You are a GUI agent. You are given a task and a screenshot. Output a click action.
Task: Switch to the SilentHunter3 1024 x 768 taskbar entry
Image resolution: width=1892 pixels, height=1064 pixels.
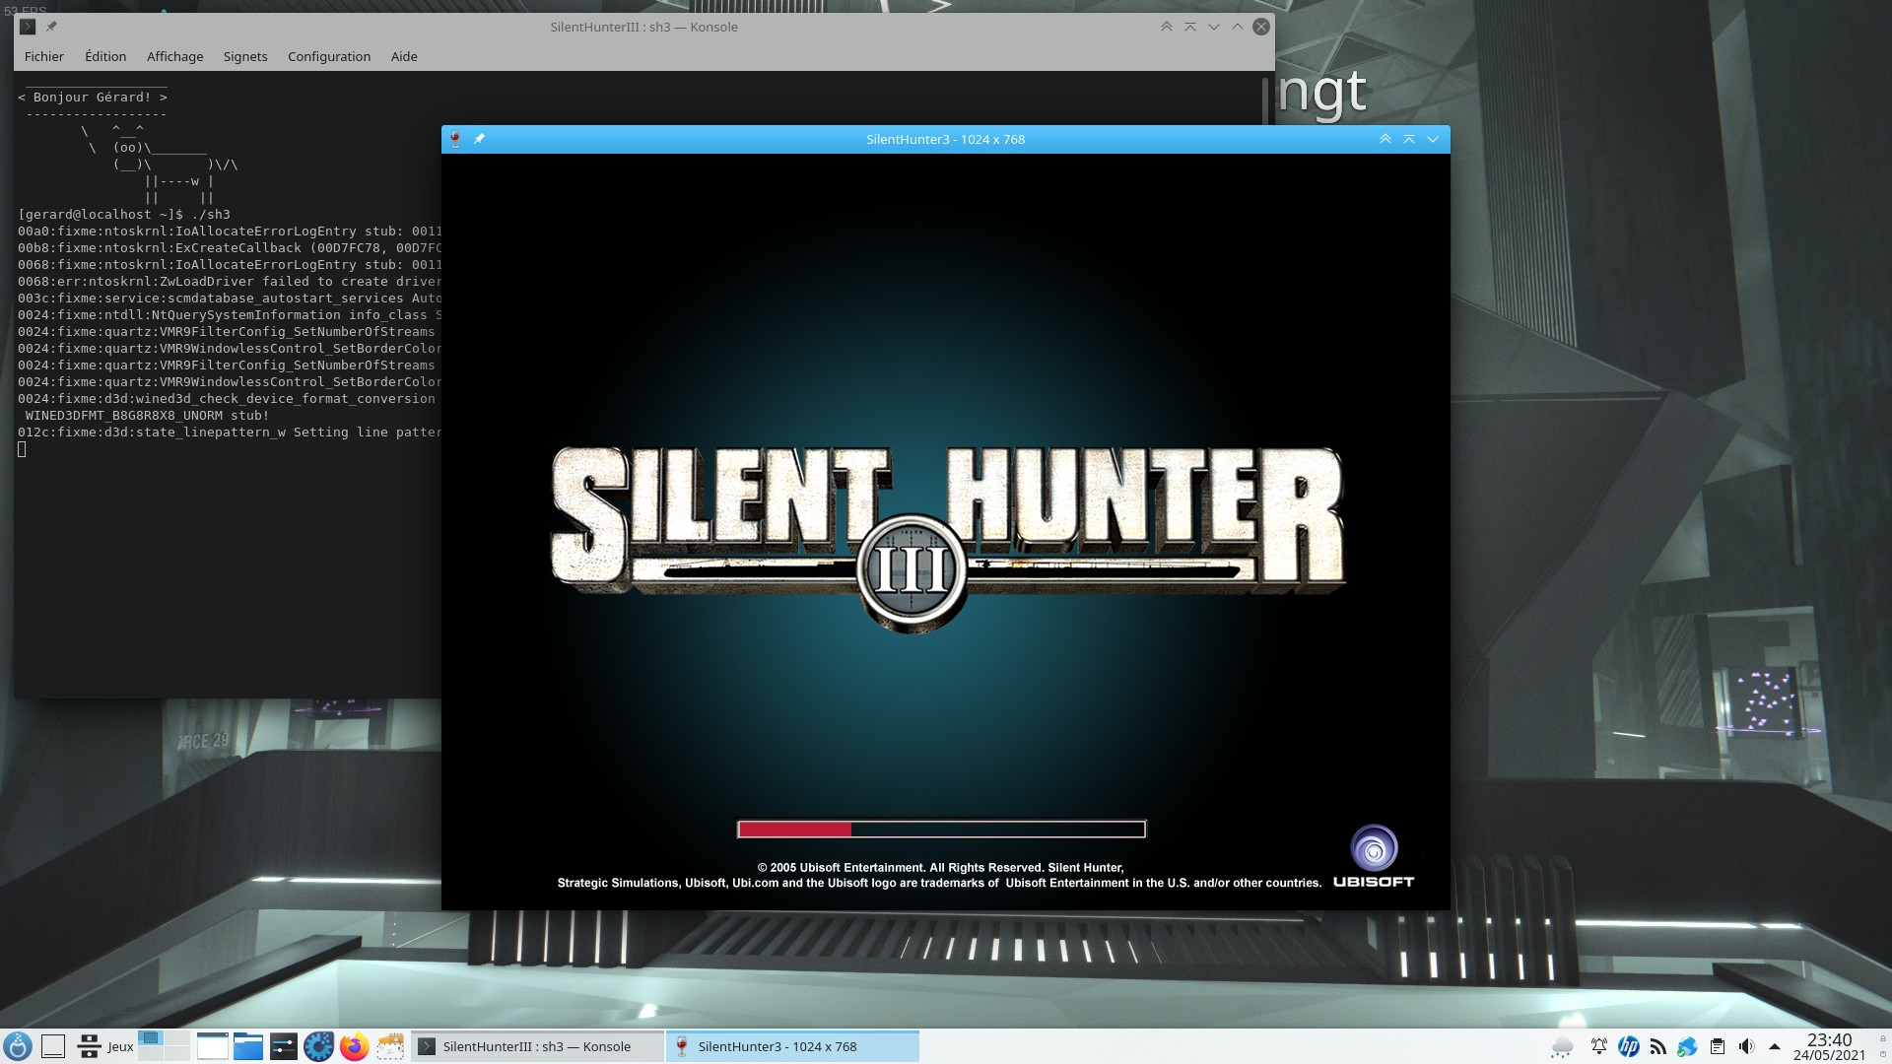tap(792, 1046)
